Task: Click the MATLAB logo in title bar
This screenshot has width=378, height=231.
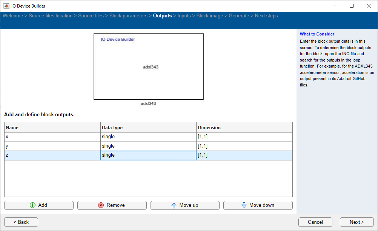Action: (x=6, y=6)
